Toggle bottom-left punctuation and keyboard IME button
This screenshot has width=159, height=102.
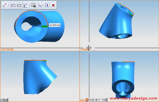4,100
